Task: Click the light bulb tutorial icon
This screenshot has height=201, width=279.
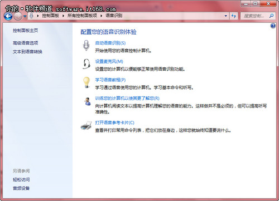Action: coord(86,82)
